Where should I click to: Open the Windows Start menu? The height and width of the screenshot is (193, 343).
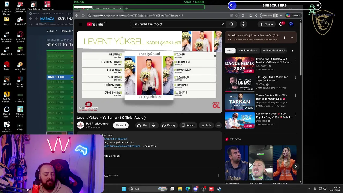(x=124, y=189)
